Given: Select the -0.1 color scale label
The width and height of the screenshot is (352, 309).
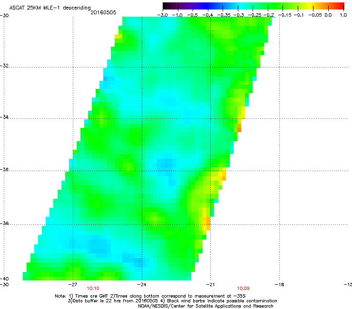Looking at the screenshot, I should click(299, 15).
